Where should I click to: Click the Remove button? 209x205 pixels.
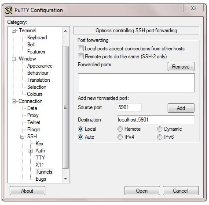pyautogui.click(x=181, y=67)
